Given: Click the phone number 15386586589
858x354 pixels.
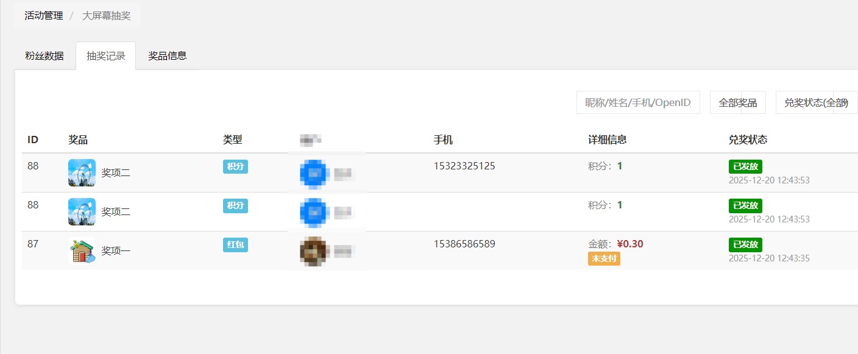Looking at the screenshot, I should 464,244.
